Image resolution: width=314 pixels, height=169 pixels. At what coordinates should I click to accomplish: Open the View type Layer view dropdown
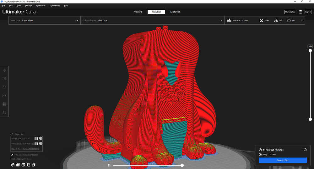(45, 20)
